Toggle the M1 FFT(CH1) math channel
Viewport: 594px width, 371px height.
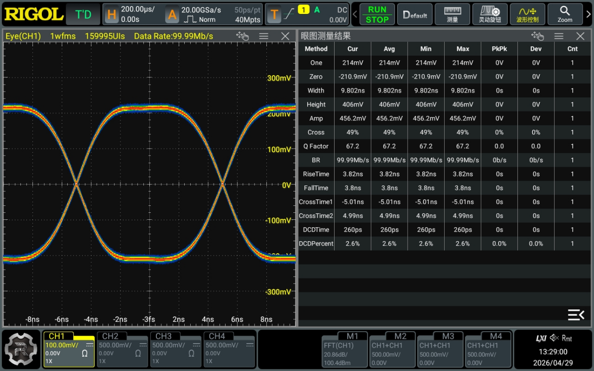tap(345, 349)
